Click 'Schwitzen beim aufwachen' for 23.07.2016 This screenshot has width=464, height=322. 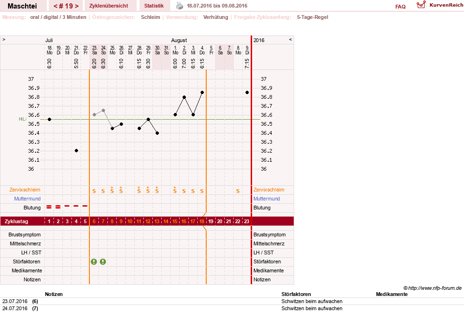[312, 301]
